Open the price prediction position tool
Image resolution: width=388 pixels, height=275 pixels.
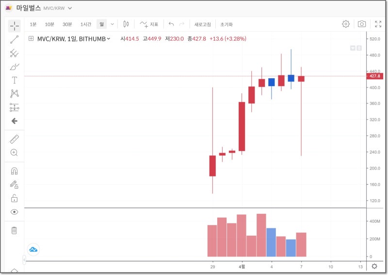tap(15, 107)
